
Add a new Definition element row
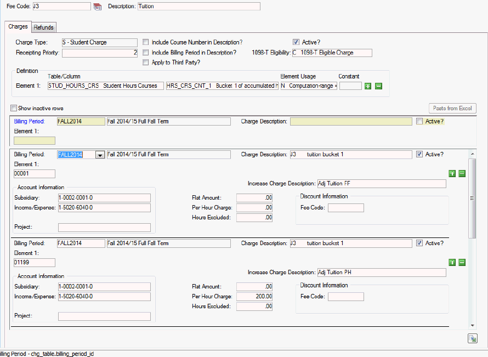pyautogui.click(x=368, y=86)
